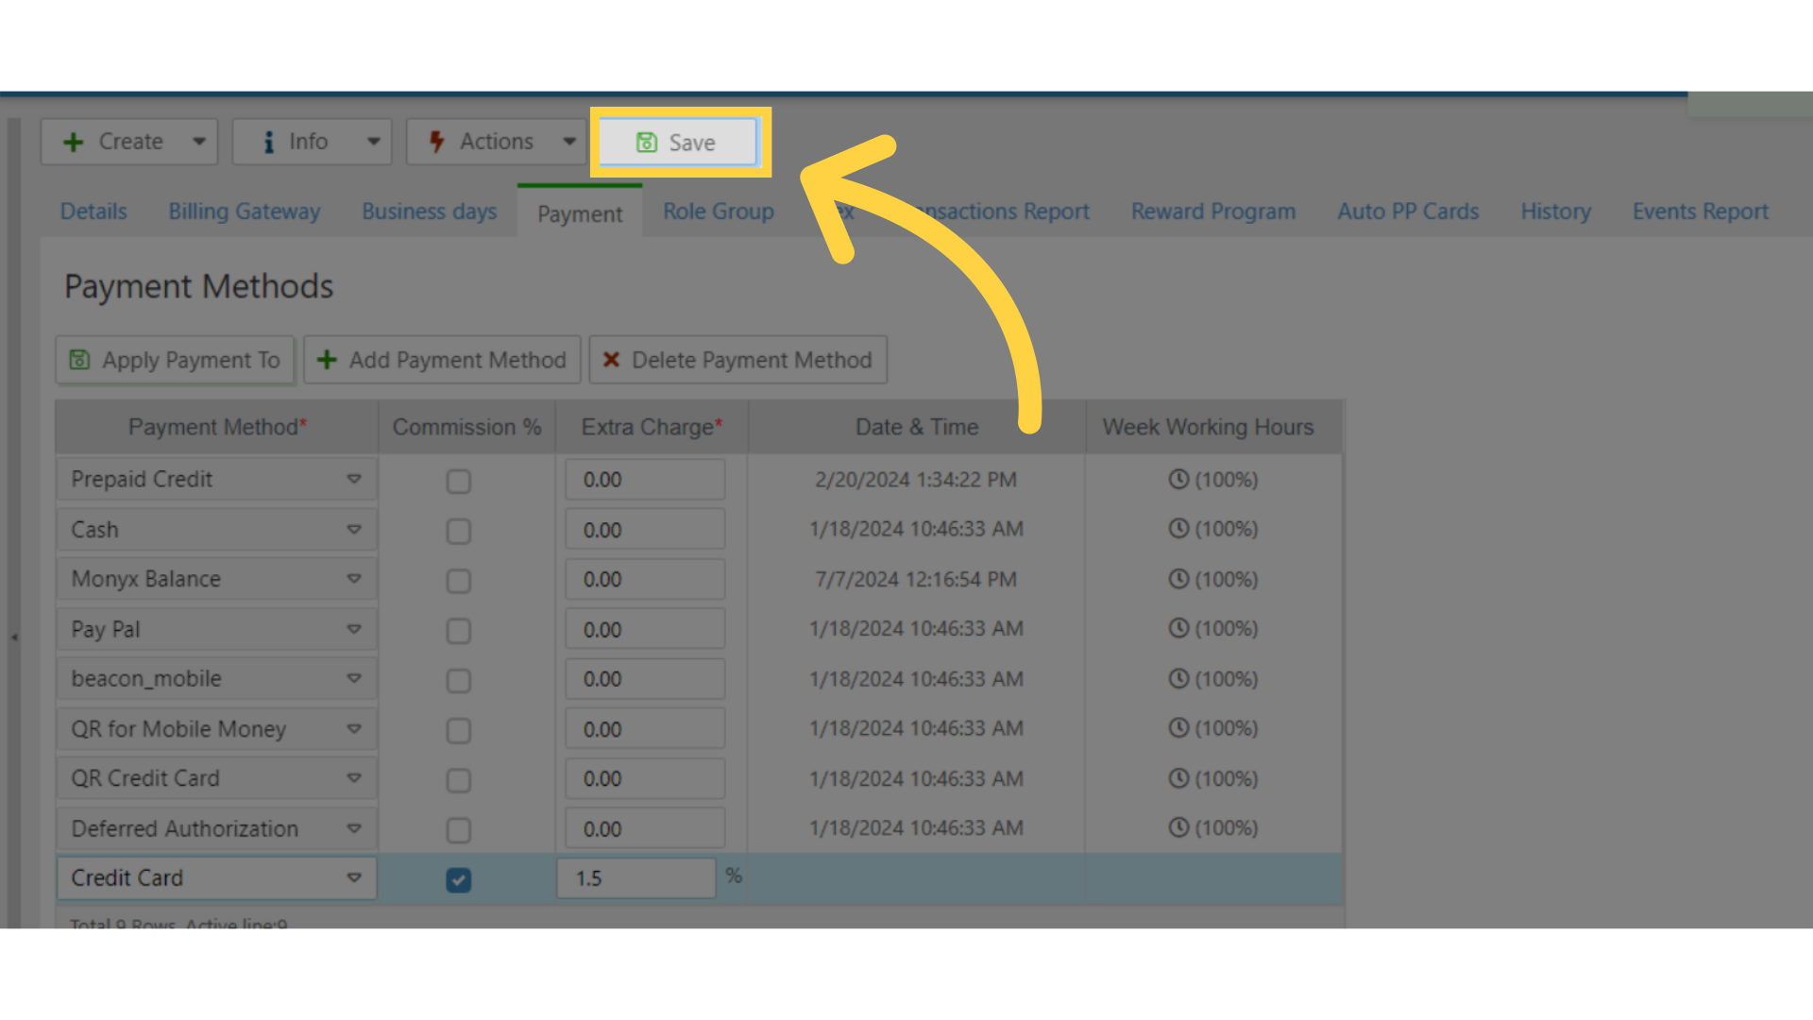Image resolution: width=1813 pixels, height=1020 pixels.
Task: Open the Deferred Authorization dropdown
Action: pos(354,828)
